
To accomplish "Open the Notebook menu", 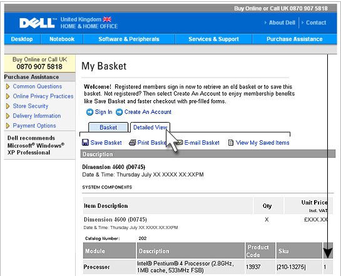I will [62, 39].
